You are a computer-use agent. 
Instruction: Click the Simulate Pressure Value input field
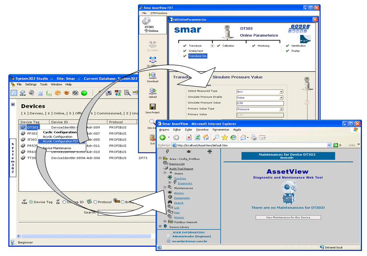(x=260, y=103)
